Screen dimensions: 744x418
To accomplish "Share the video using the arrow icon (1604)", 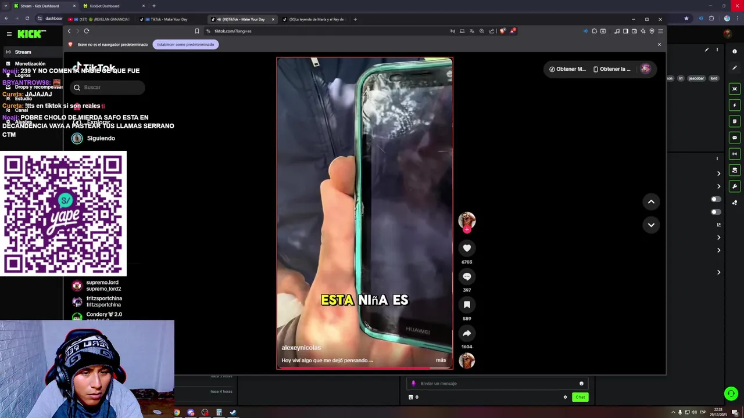I will point(467,333).
